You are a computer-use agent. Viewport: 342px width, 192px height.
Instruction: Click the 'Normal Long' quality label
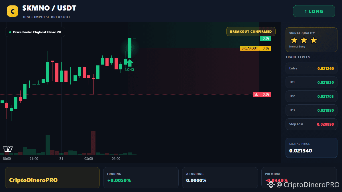click(x=297, y=47)
